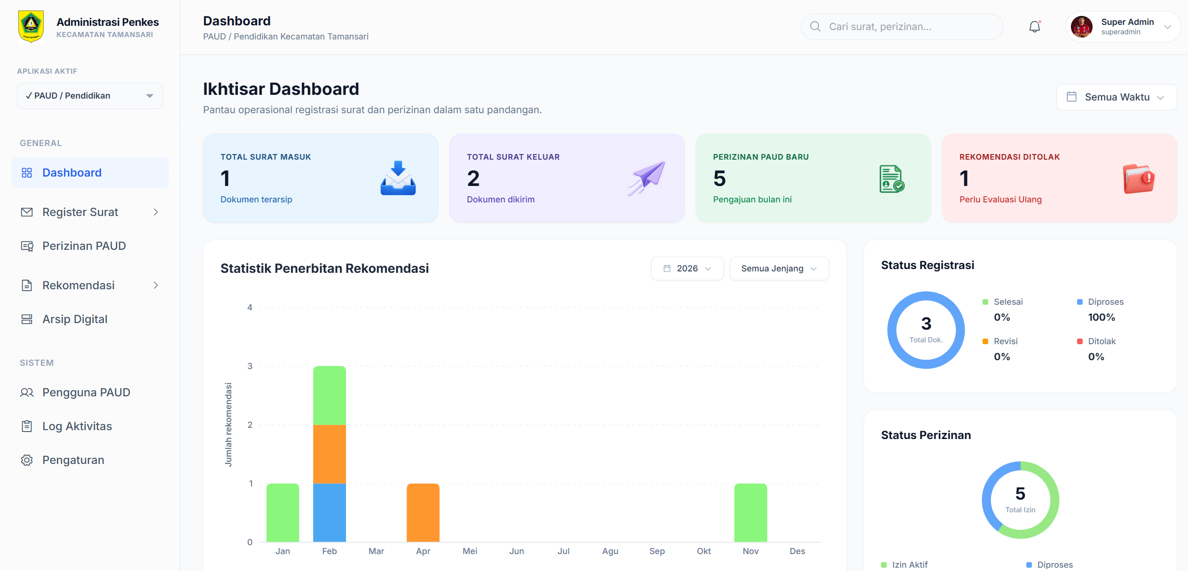Click the purple paper plane icon

pyautogui.click(x=646, y=178)
